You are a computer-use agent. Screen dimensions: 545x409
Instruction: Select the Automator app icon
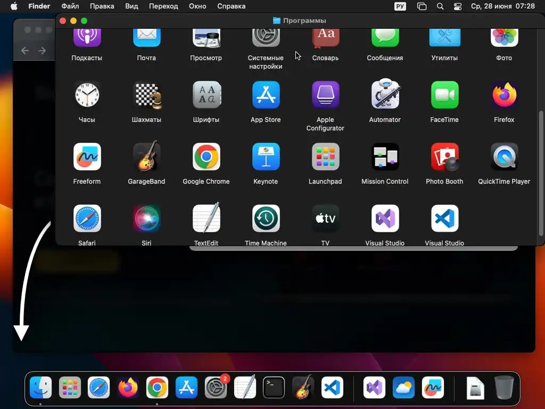385,94
